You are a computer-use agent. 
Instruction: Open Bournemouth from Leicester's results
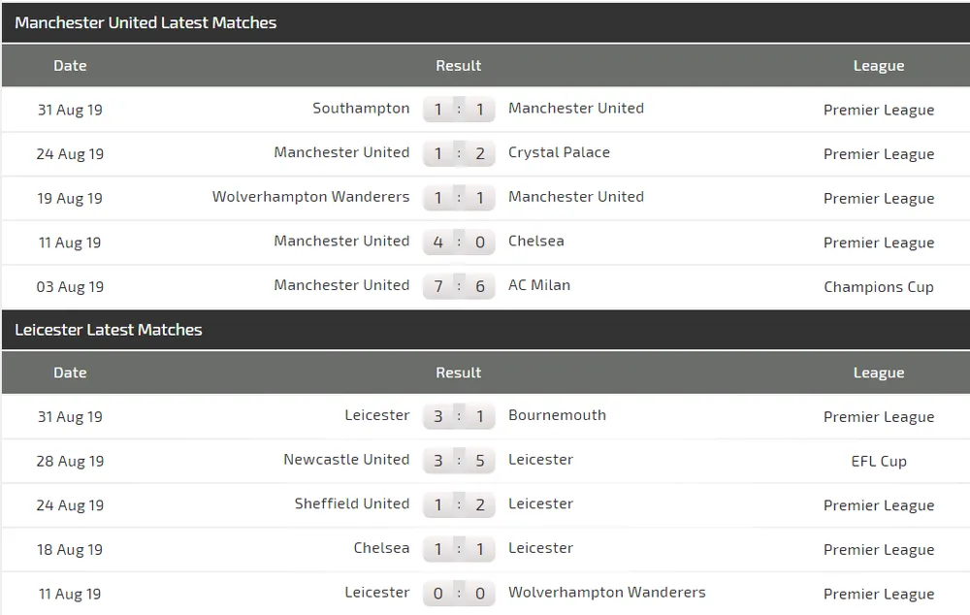pyautogui.click(x=557, y=415)
